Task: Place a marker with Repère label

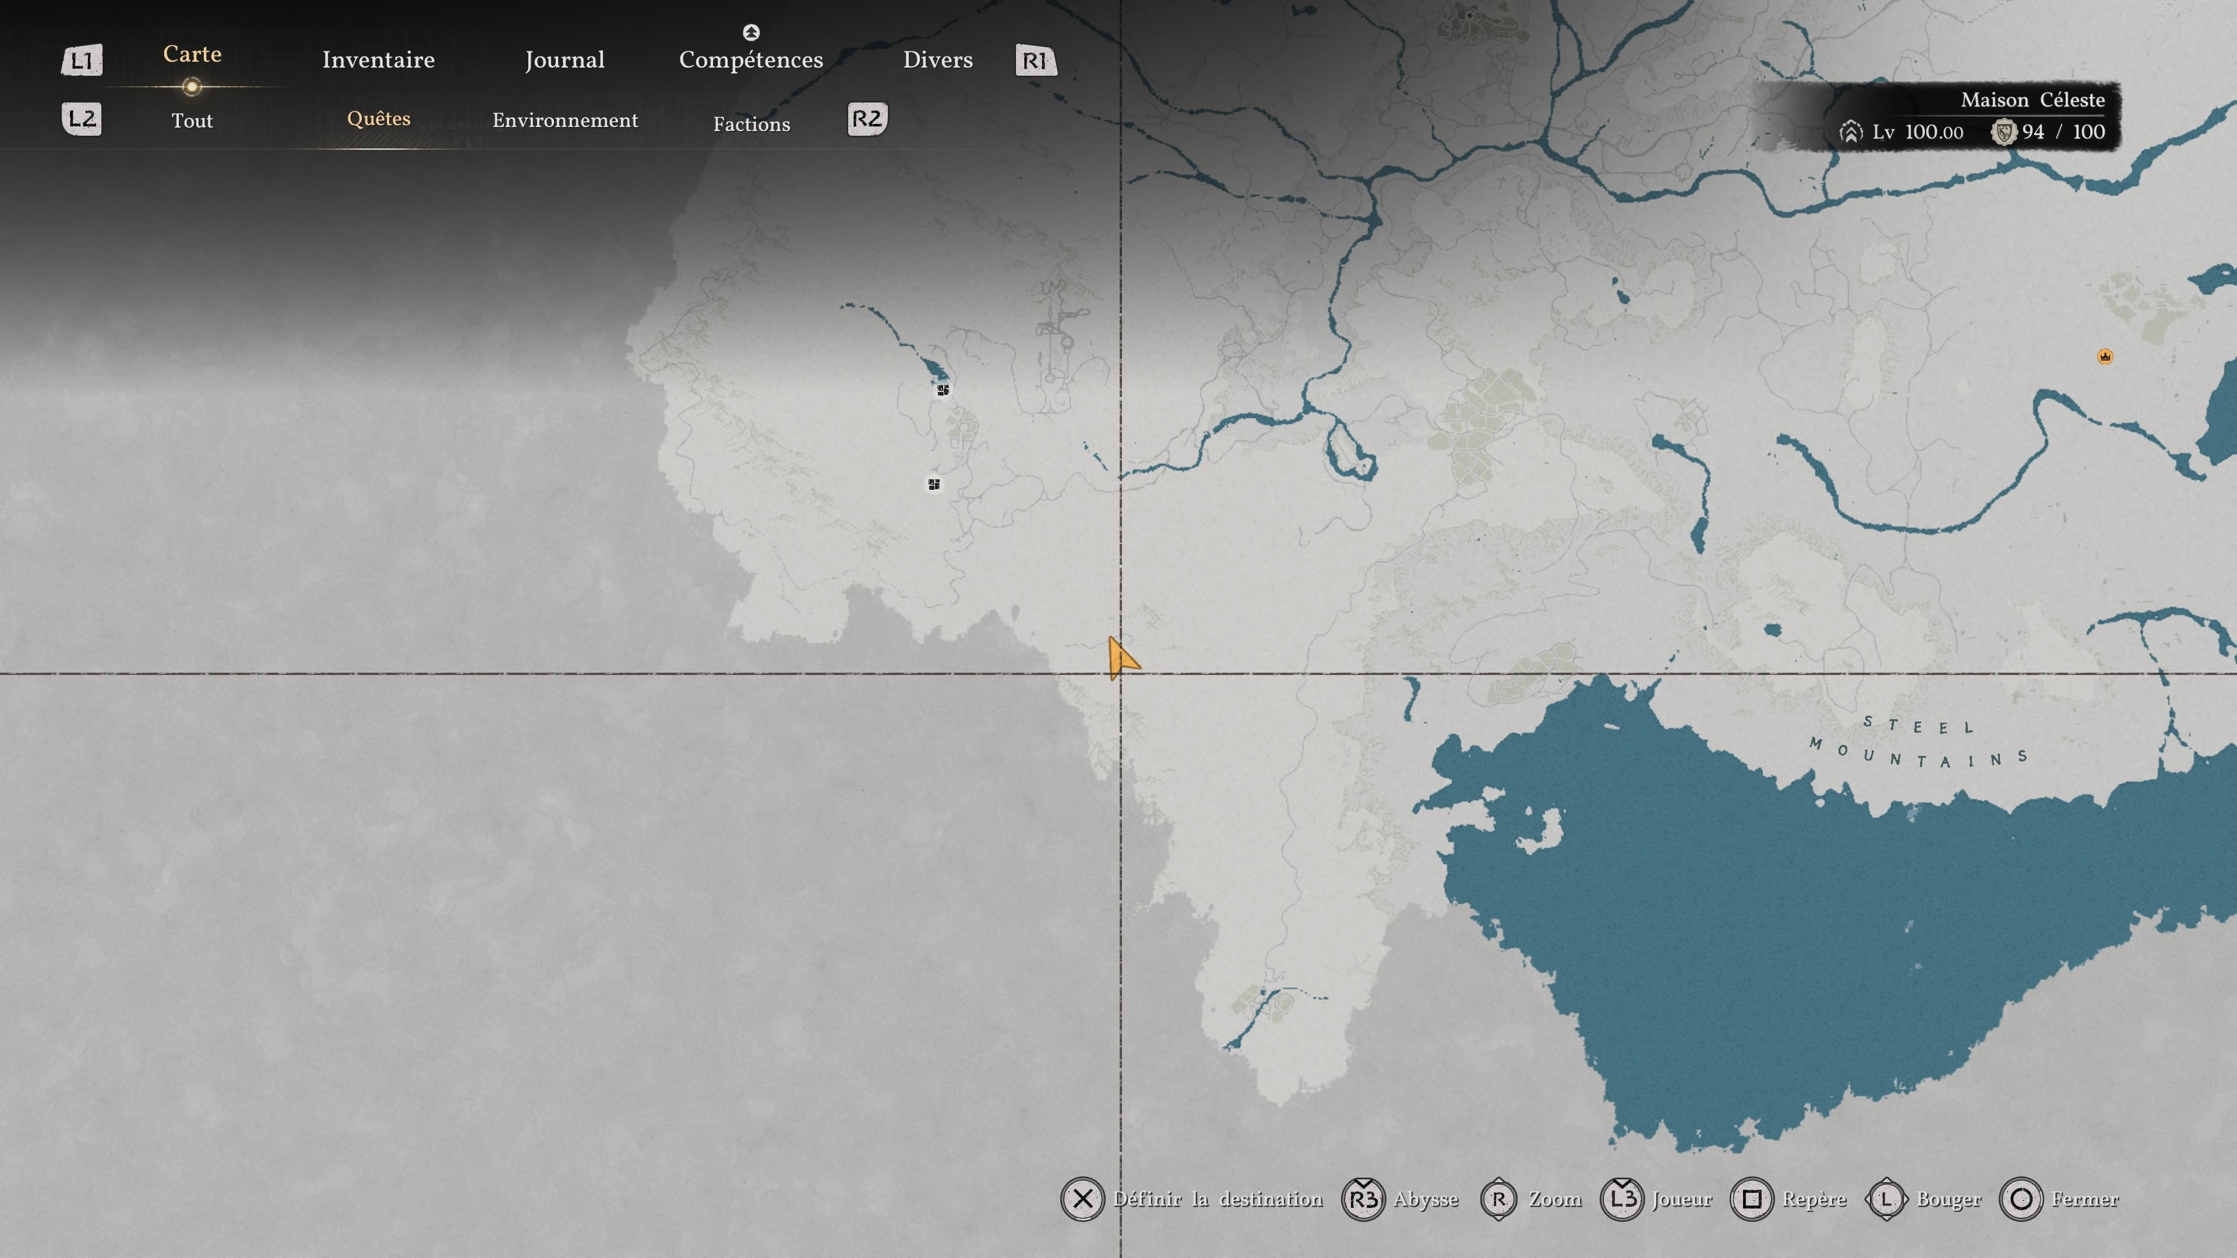Action: [1814, 1200]
